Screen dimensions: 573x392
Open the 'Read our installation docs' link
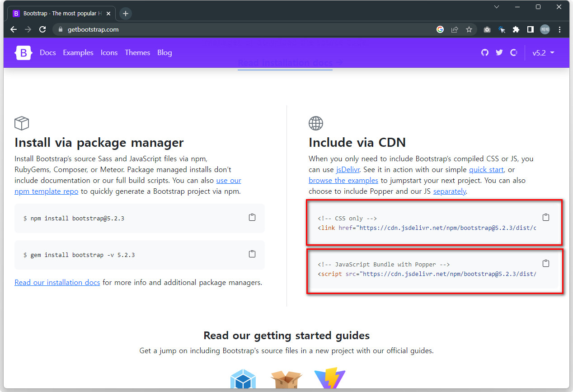pyautogui.click(x=57, y=282)
